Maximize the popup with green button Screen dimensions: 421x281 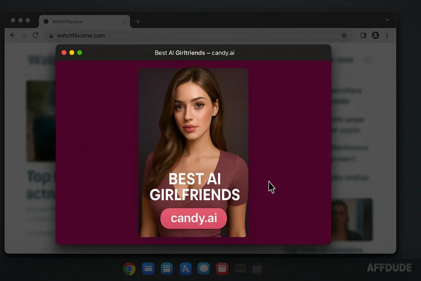[x=79, y=53]
